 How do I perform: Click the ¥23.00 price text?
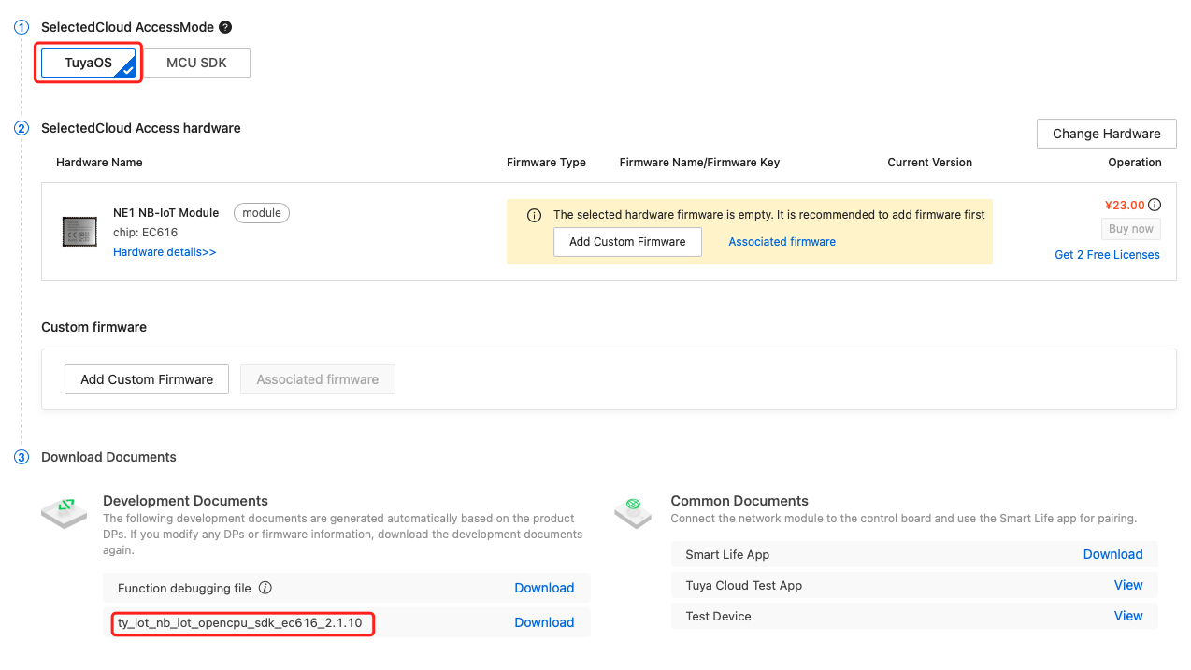pos(1125,206)
